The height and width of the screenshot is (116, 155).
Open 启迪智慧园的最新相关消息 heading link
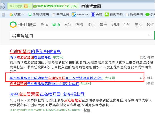35,51
